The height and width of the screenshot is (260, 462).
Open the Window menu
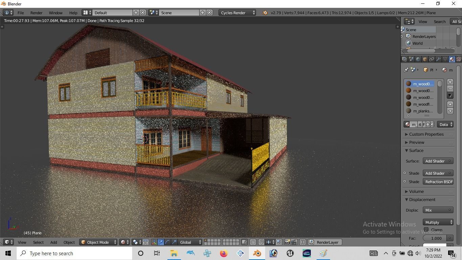tap(55, 13)
